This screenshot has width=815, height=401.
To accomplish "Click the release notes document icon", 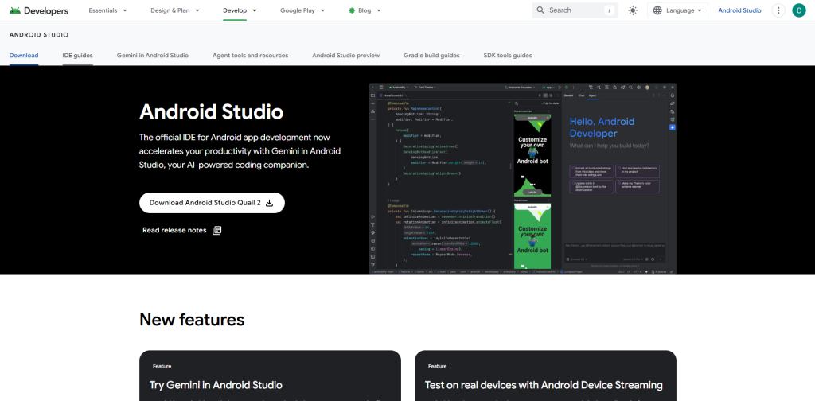I will (x=217, y=230).
